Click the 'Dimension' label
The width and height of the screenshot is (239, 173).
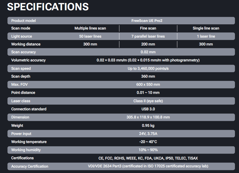click(20, 117)
